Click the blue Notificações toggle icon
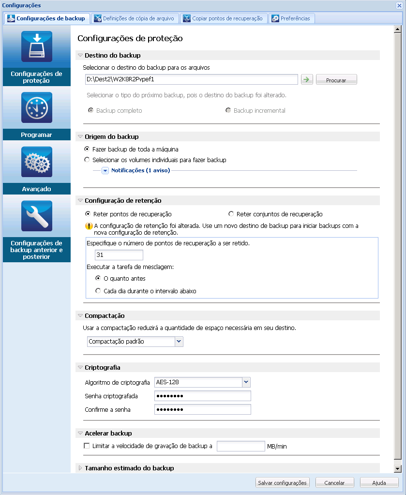 [x=105, y=170]
